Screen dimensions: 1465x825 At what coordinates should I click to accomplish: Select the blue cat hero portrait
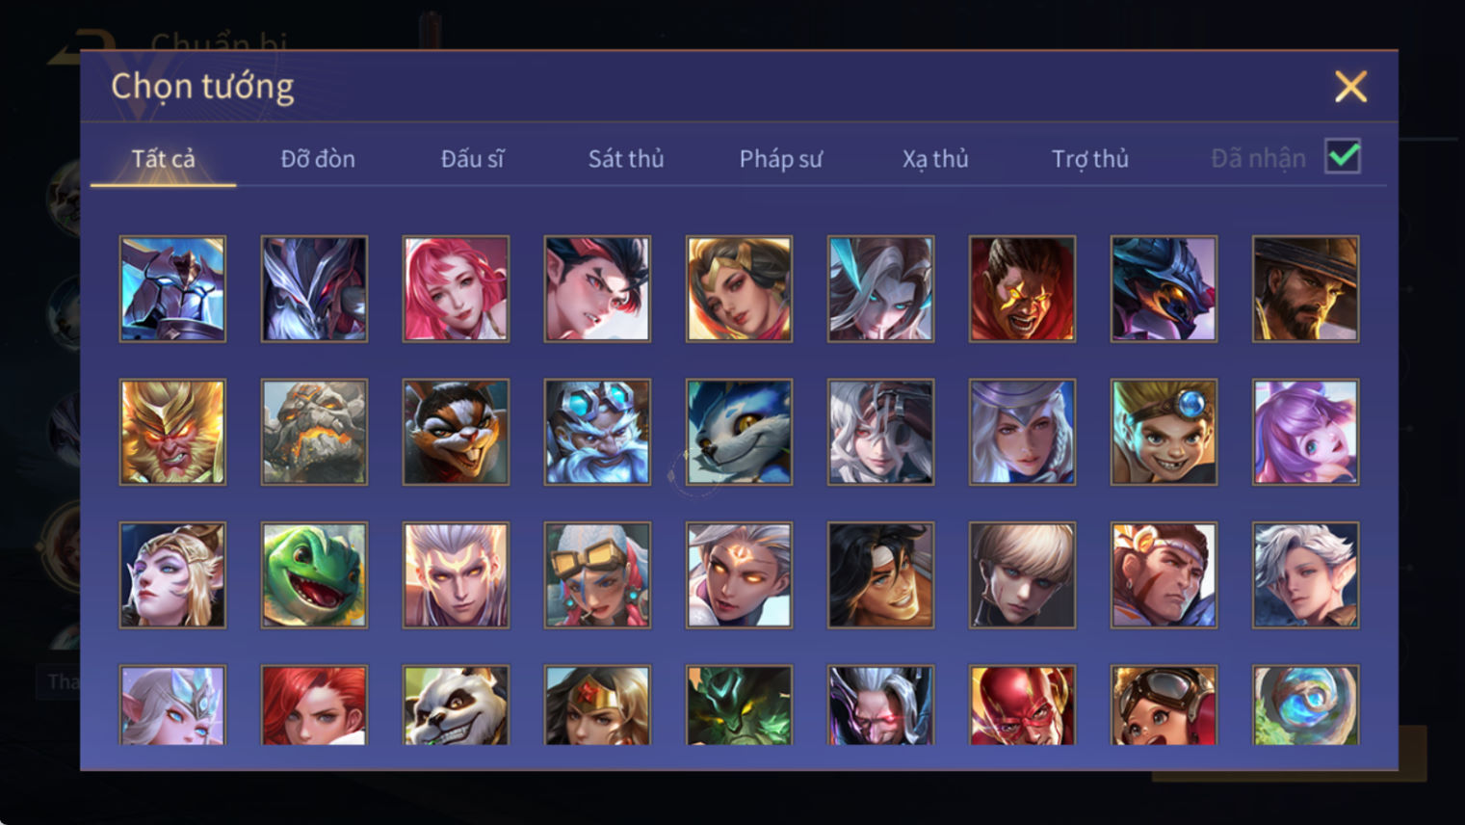pyautogui.click(x=739, y=432)
